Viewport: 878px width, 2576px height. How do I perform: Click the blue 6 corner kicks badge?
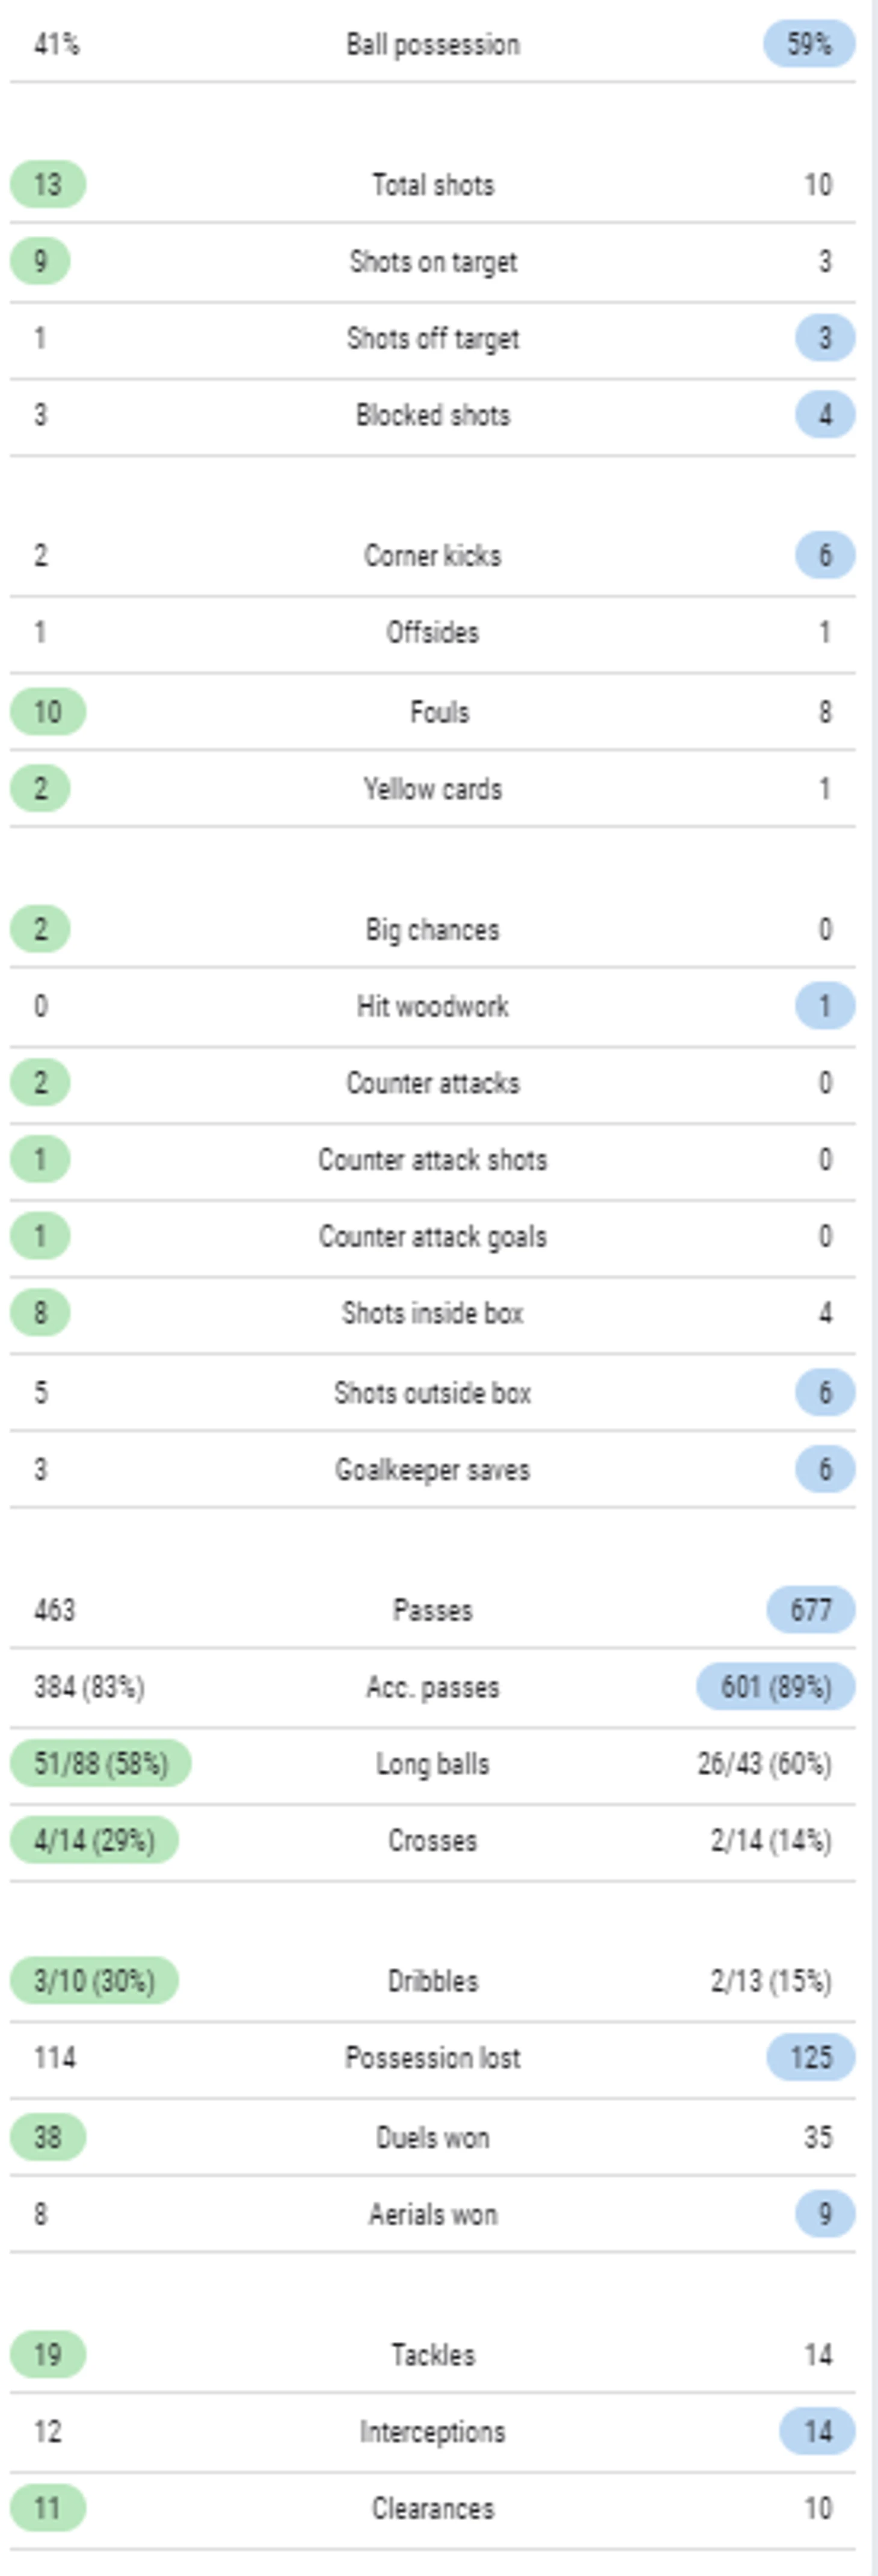coord(825,555)
